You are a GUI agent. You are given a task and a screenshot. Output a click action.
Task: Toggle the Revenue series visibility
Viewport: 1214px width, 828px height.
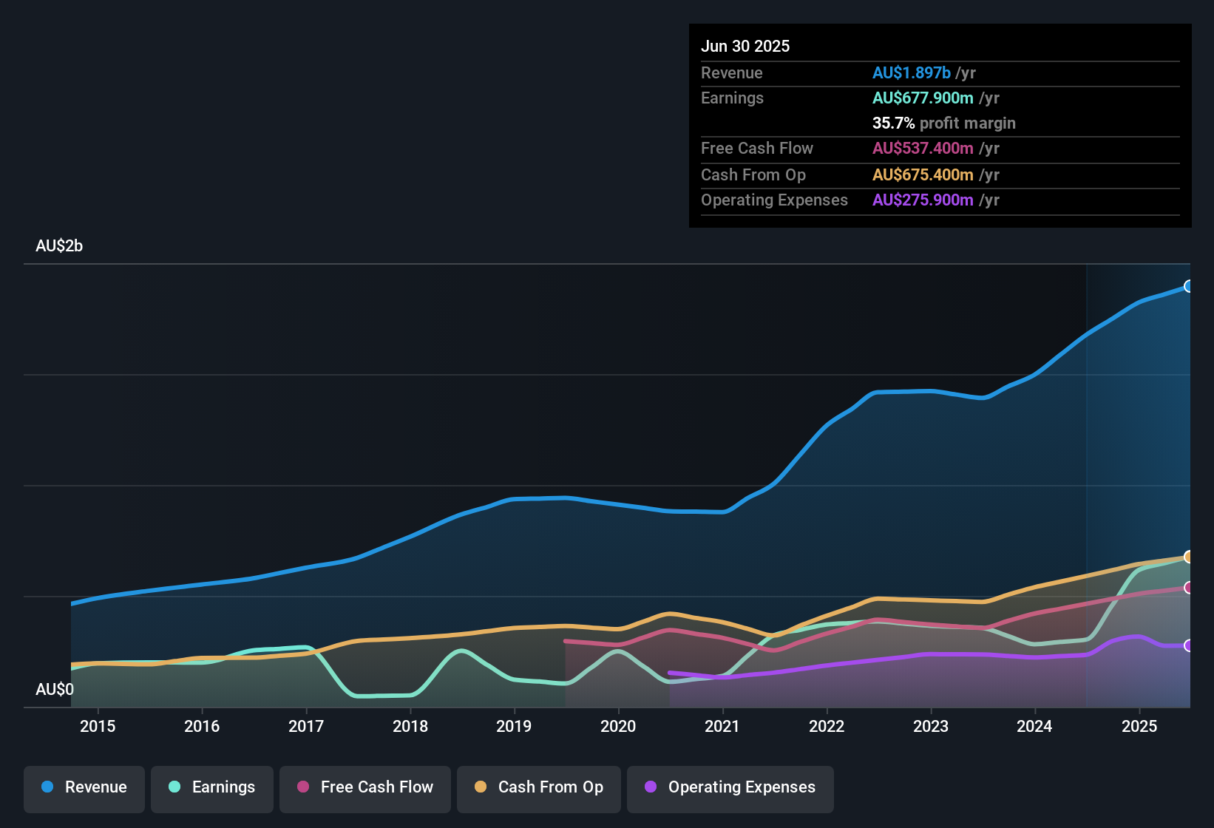coord(84,787)
